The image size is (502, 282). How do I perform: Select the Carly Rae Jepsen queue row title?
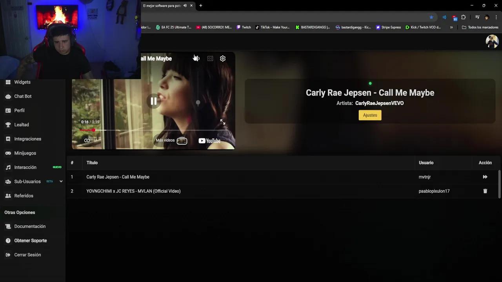tap(118, 177)
